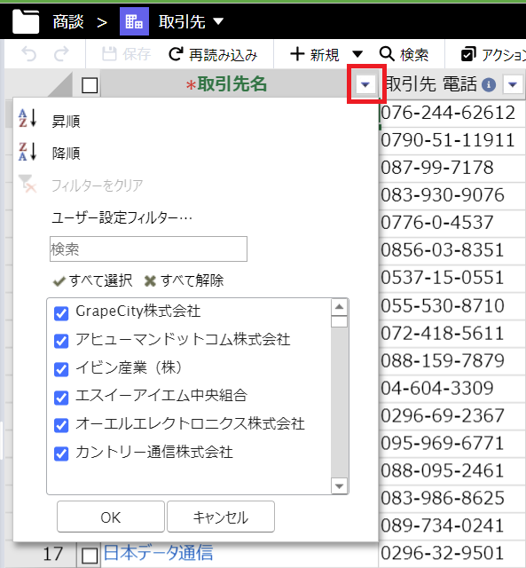Toggle カントリー通信株式会社 checkbox
526x568 pixels.
click(x=61, y=454)
